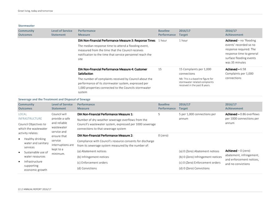Click the 'DIA Non-Financial Performance Measure 2:' title

click(105, 136)
